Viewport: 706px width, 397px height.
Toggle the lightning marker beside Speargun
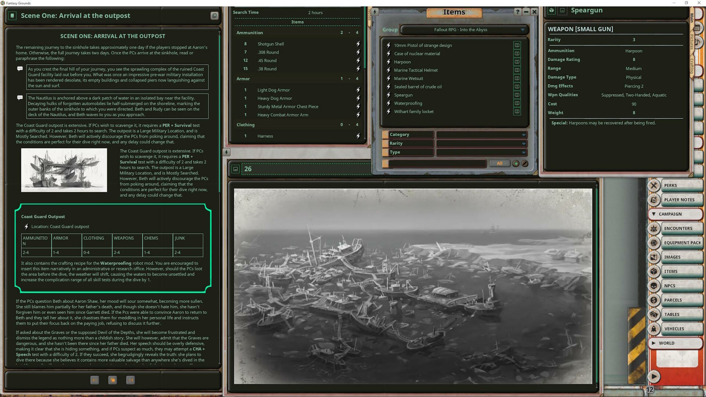coord(388,95)
